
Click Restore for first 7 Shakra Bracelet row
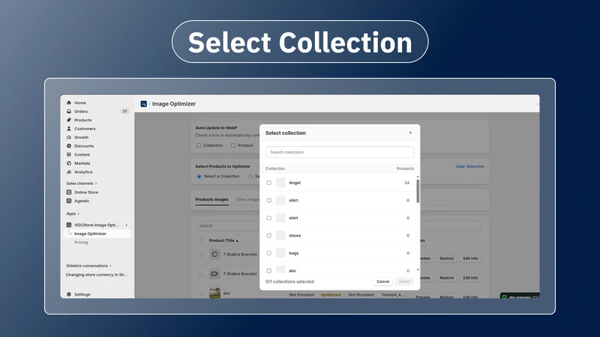[x=446, y=258]
